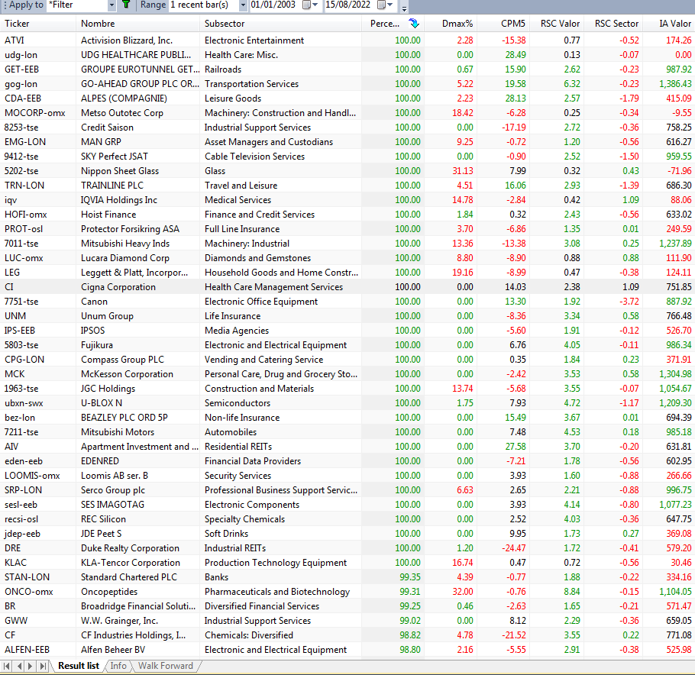The image size is (695, 675).
Task: Click the Subsector cell 'Semiconductors'
Action: click(x=238, y=403)
